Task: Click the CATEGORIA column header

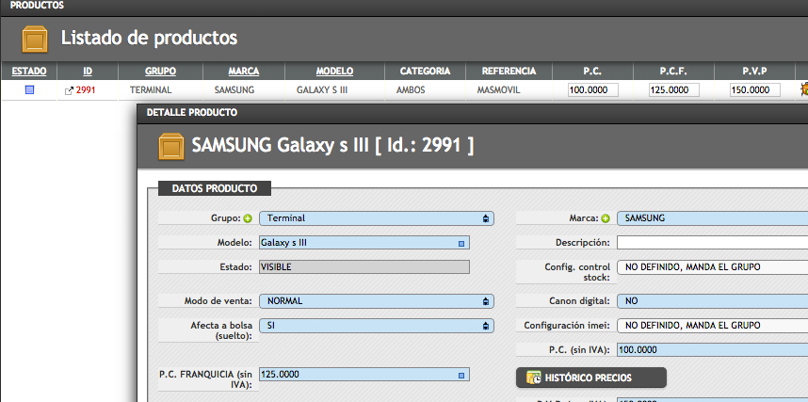Action: [x=425, y=72]
